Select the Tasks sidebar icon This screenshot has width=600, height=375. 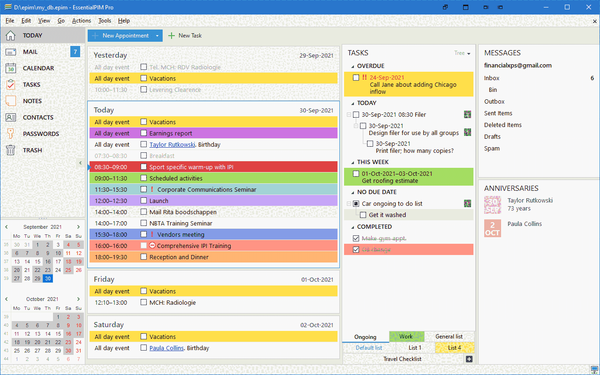click(31, 84)
